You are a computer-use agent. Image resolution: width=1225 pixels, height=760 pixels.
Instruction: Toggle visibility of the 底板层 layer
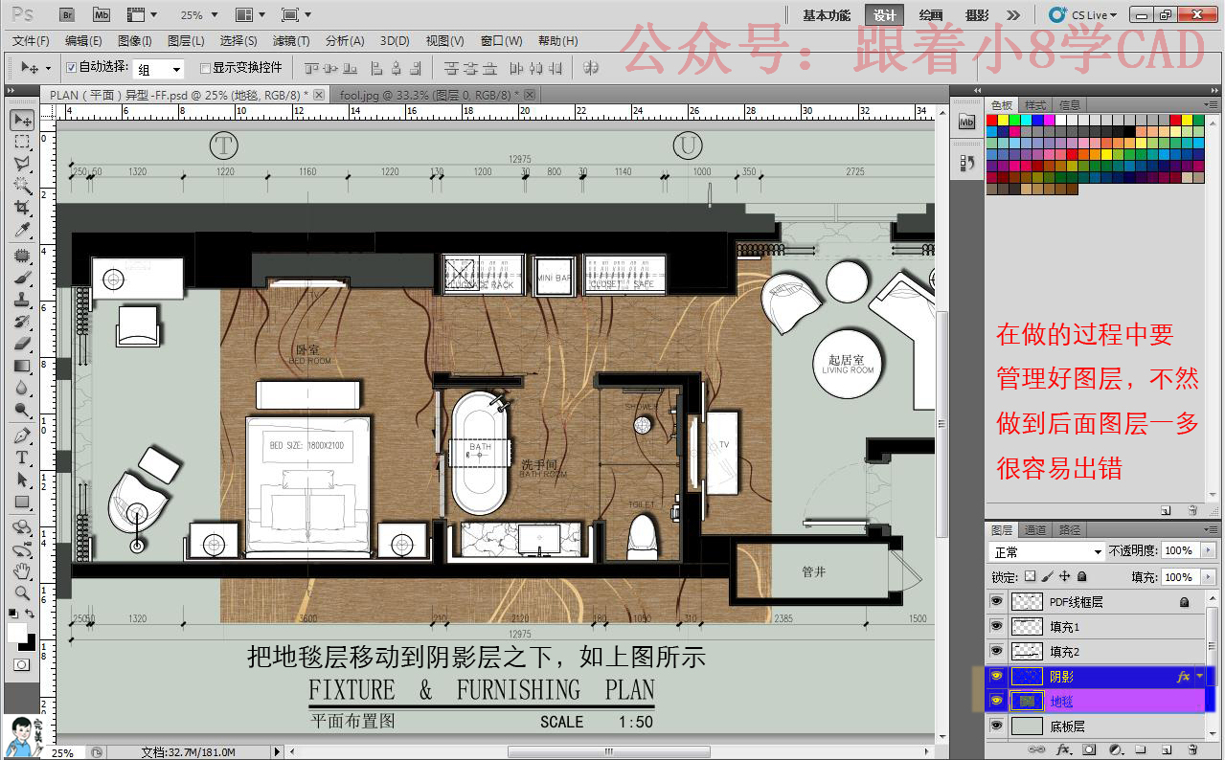click(997, 725)
